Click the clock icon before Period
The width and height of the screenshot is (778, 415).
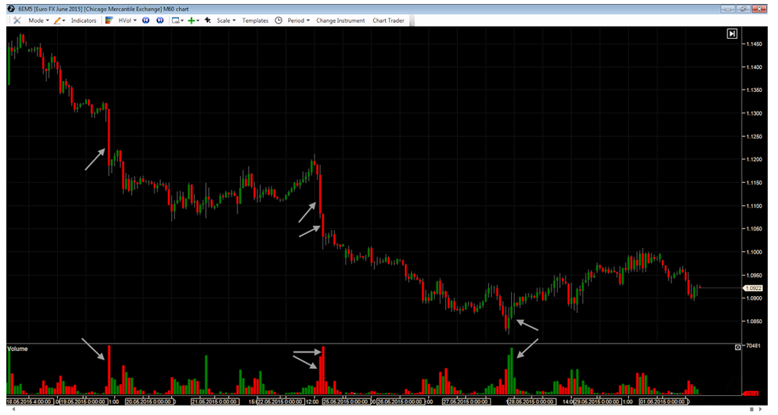(279, 21)
